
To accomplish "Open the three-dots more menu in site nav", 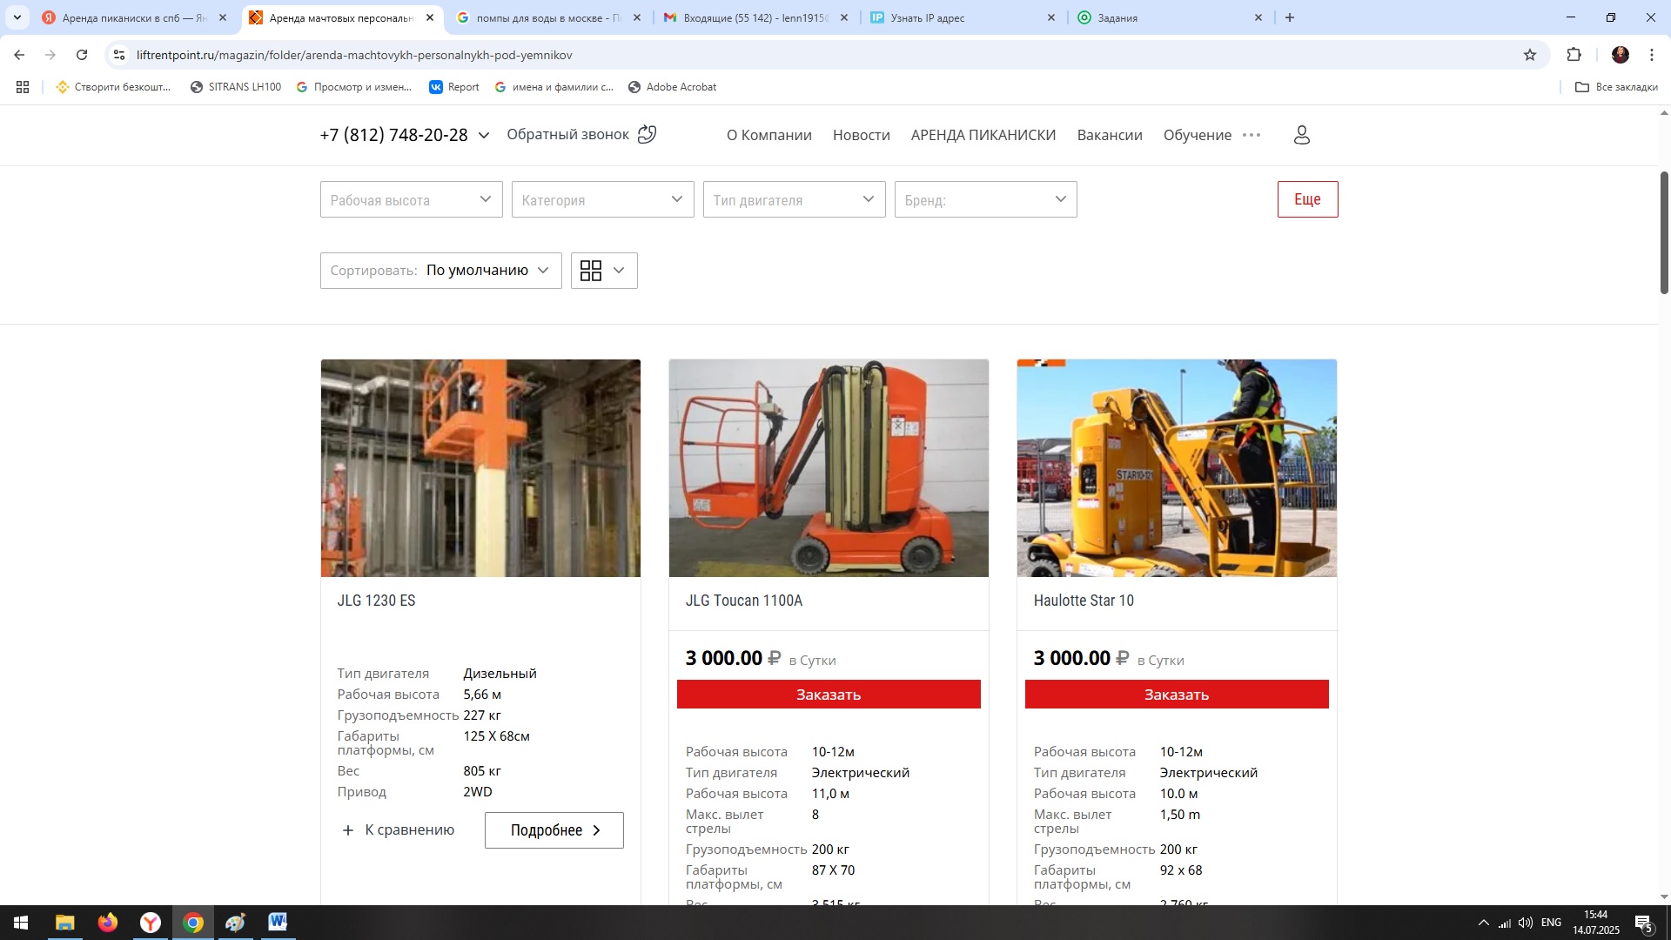I will tap(1252, 135).
